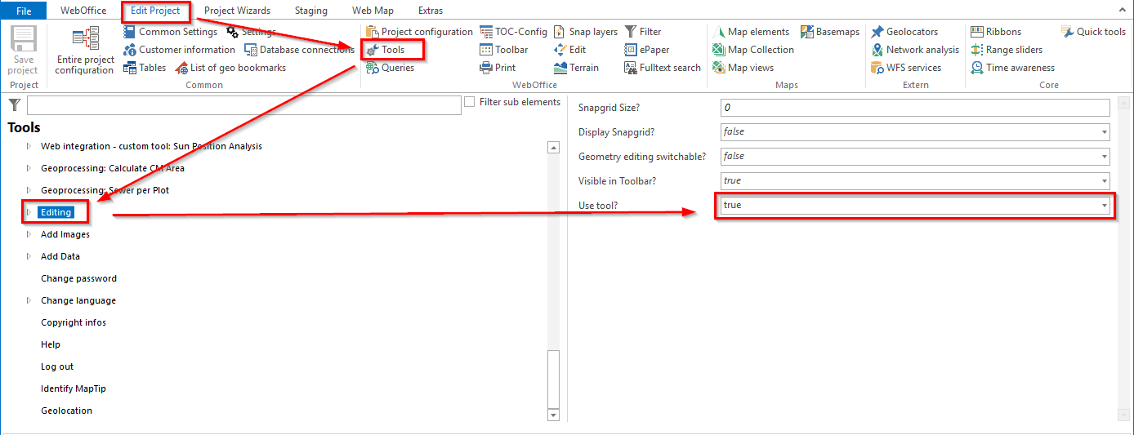Open Time awareness settings
The width and height of the screenshot is (1134, 435).
[1012, 68]
